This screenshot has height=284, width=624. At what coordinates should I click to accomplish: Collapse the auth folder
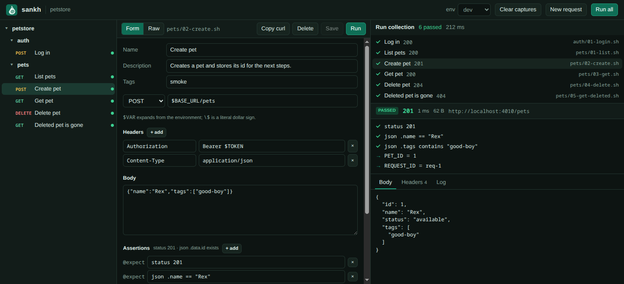12,41
